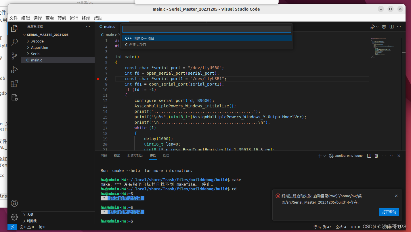Click the ports forwarded indicator in status bar
Viewport: 411px width, 232px height.
click(x=42, y=227)
